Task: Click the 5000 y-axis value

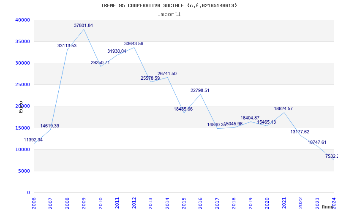Action: [24, 171]
